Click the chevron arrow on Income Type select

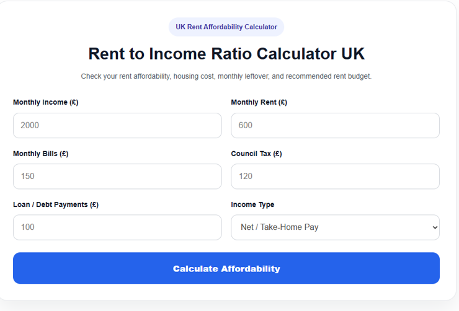pyautogui.click(x=435, y=227)
